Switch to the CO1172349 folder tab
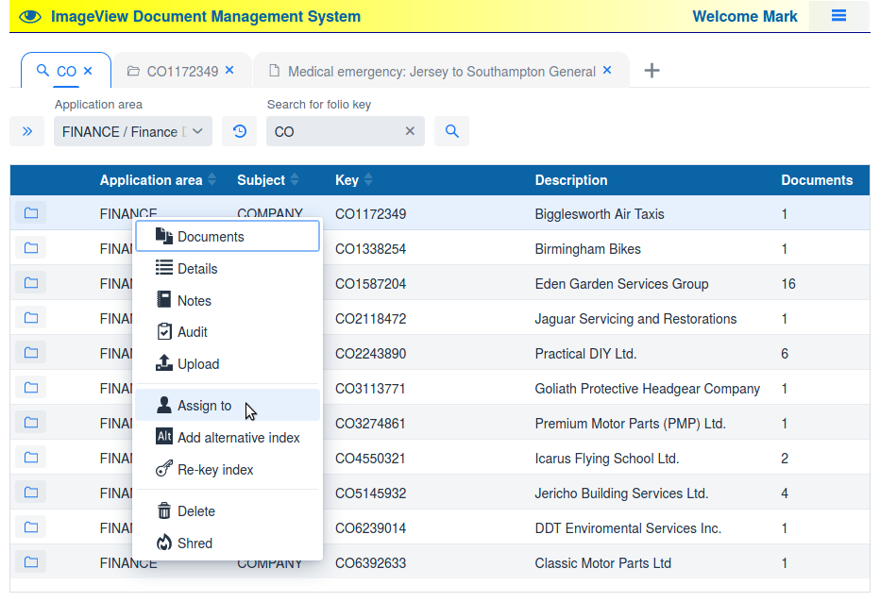 coord(181,72)
